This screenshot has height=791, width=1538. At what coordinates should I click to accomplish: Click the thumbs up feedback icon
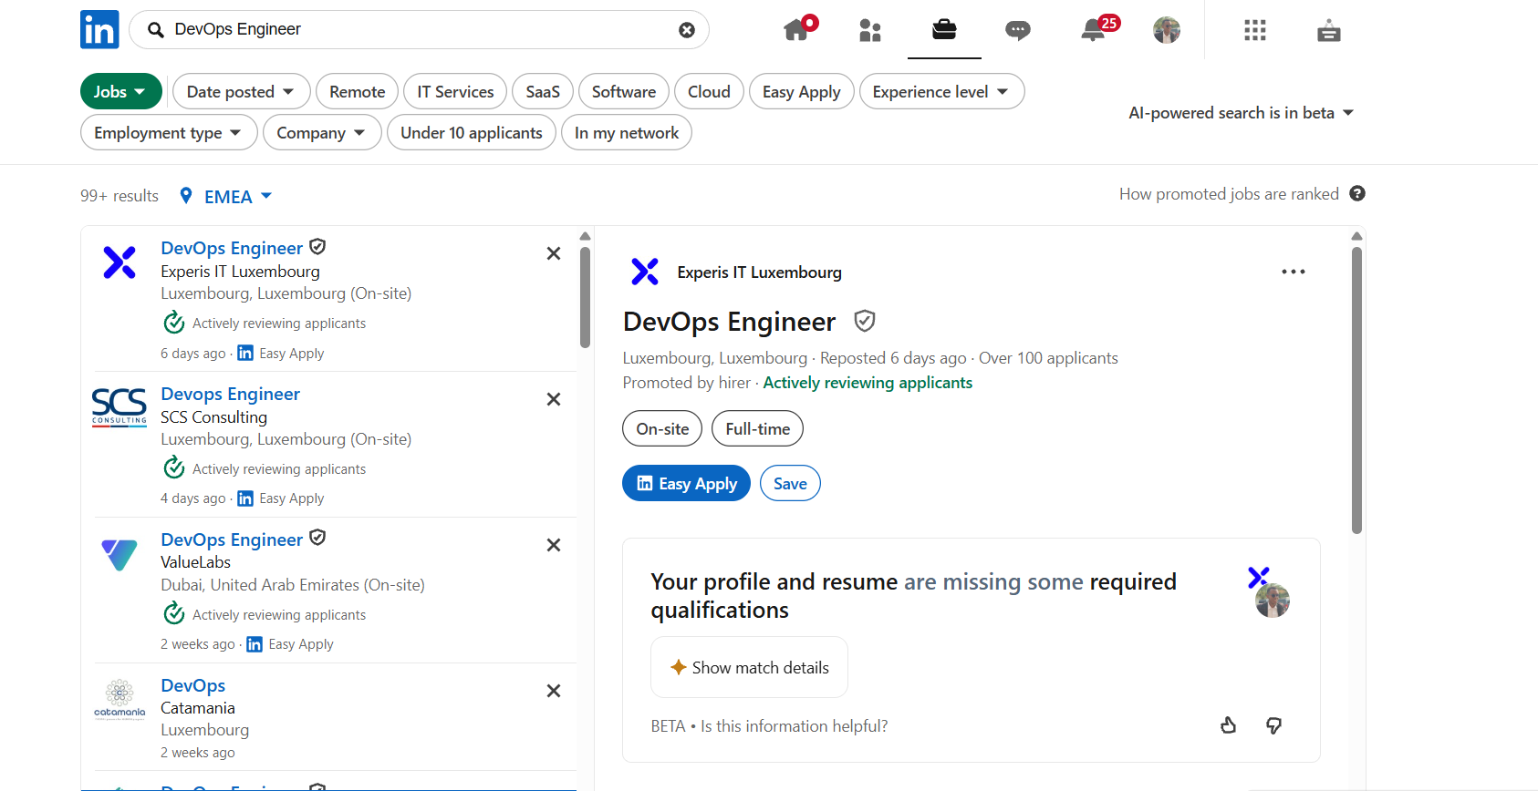point(1229,725)
